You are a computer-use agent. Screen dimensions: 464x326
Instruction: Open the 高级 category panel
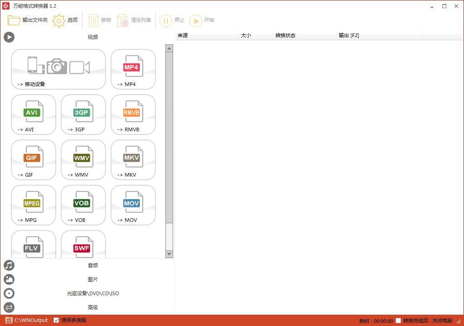pyautogui.click(x=93, y=307)
